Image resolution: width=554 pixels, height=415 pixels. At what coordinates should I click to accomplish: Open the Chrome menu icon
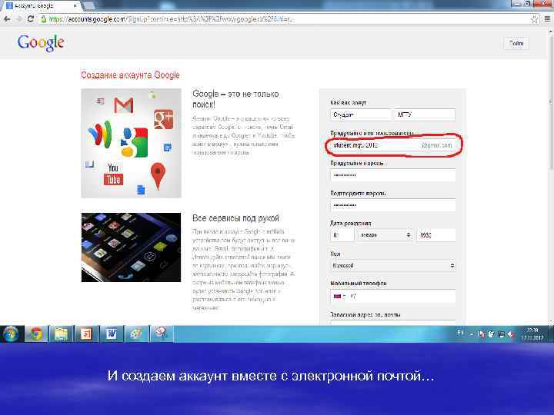(x=548, y=19)
